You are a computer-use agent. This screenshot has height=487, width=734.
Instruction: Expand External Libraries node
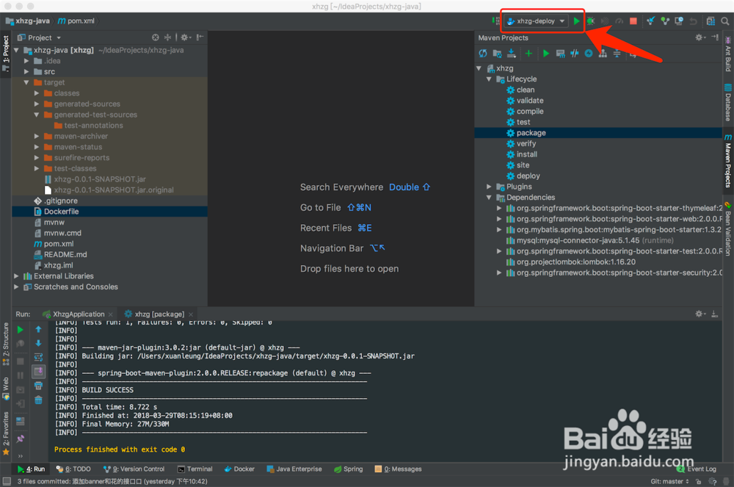point(16,276)
